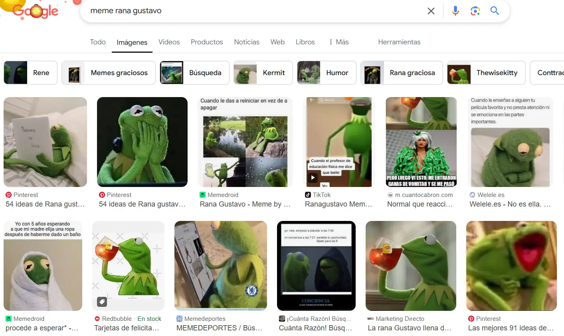Apply the Humor filter chip
This screenshot has width=564, height=336.
[x=327, y=73]
